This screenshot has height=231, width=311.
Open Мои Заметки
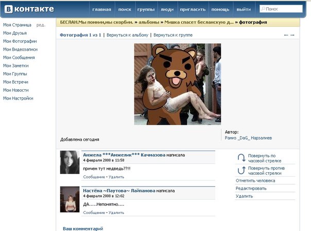click(x=15, y=66)
